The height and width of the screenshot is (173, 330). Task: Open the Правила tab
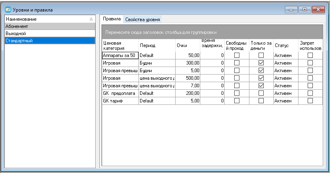coord(112,19)
